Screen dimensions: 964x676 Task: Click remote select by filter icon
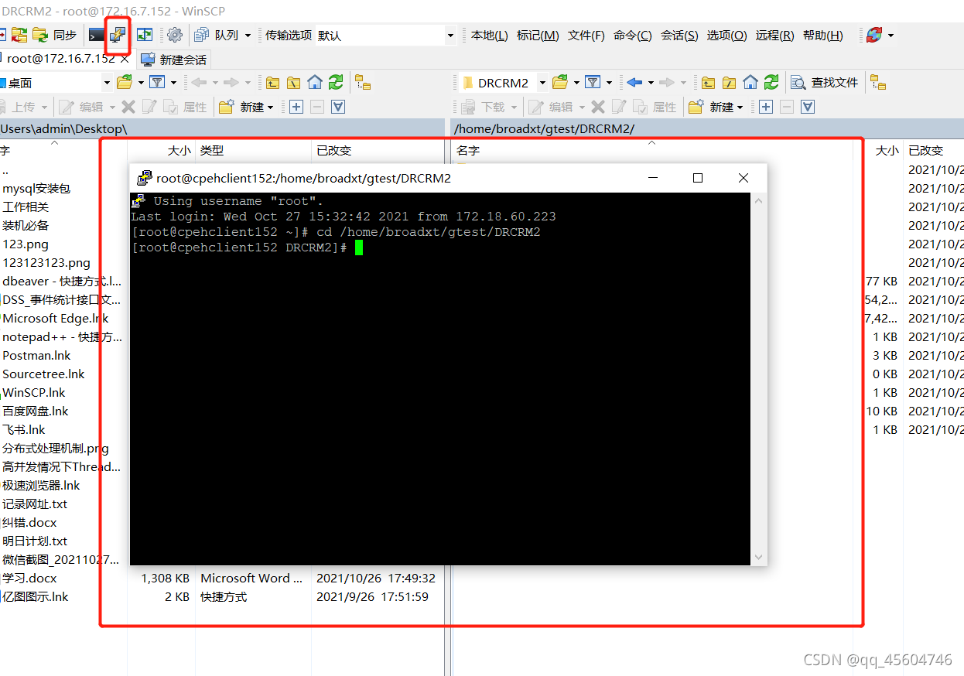pyautogui.click(x=807, y=107)
